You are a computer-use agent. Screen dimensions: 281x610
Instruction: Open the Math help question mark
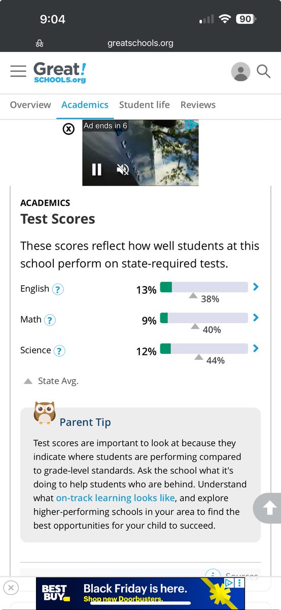(50, 320)
